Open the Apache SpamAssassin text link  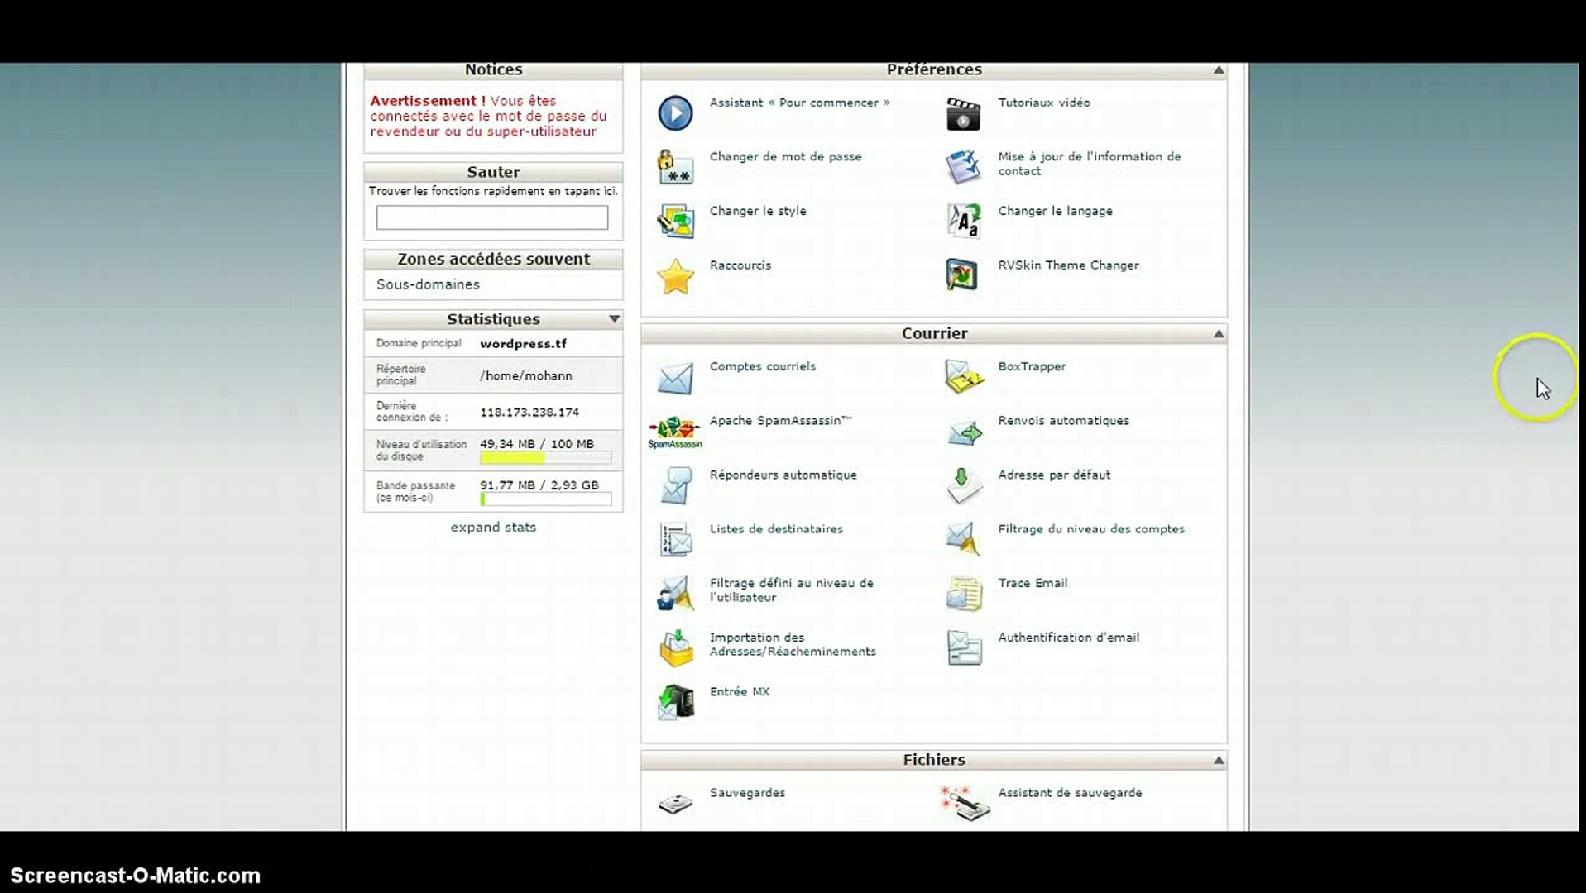(780, 421)
